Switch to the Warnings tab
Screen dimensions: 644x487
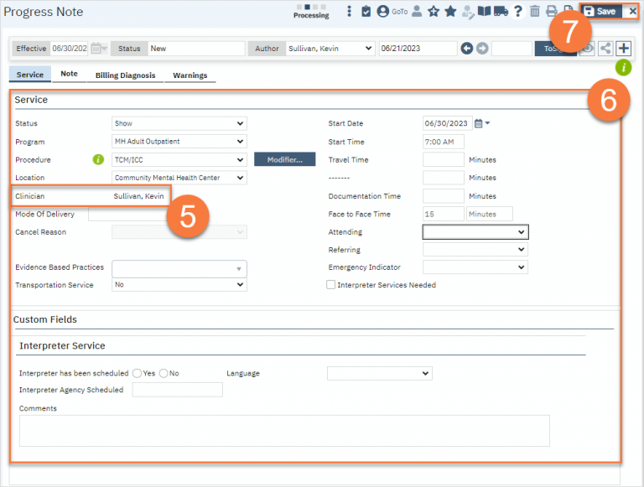pos(190,75)
